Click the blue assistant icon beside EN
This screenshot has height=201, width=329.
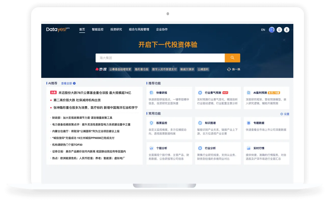click(272, 30)
